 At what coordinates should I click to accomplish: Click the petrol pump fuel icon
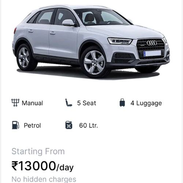click(x=15, y=125)
